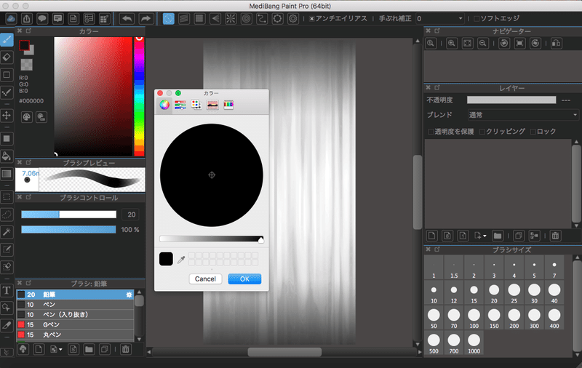The image size is (582, 368).
Task: Select the Gペン brush row
Action: tap(75, 324)
